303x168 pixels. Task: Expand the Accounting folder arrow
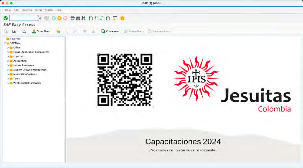[8, 61]
